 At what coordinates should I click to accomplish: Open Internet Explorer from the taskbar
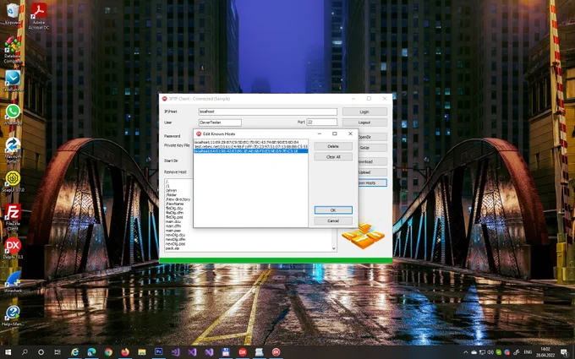pos(74,352)
